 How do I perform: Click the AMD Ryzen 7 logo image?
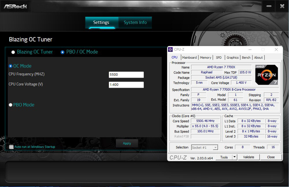click(266, 75)
